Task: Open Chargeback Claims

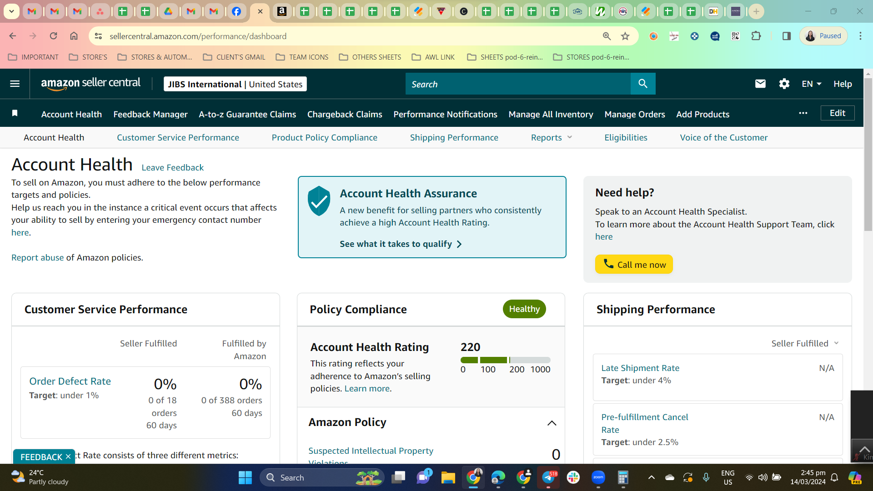Action: (x=345, y=114)
